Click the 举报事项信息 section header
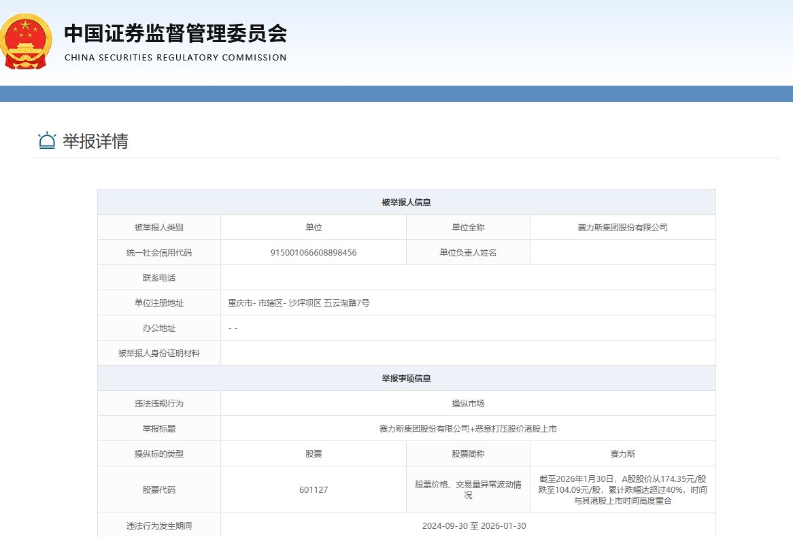Viewport: 793px width, 537px height. pos(406,378)
